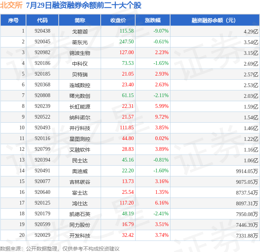Screen dimensions: 260x252
Task: Click the 序号 column header
Action: [13, 20]
